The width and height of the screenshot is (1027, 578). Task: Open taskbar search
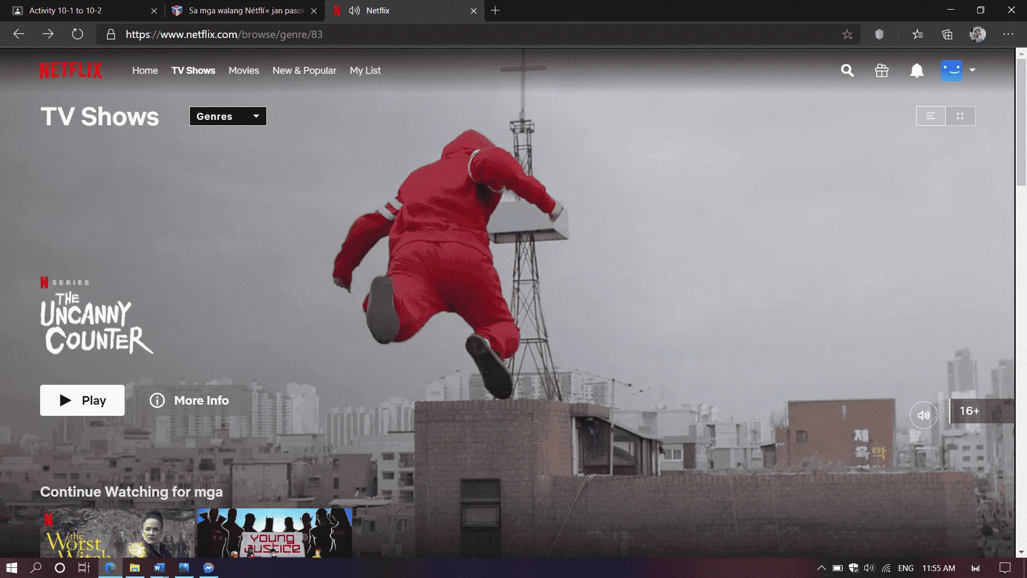click(x=36, y=568)
